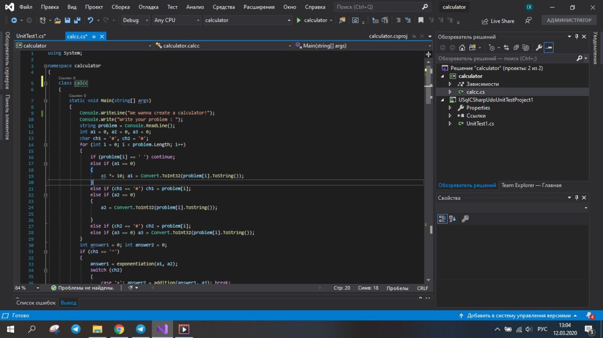Click the Open File folder icon

pyautogui.click(x=57, y=20)
